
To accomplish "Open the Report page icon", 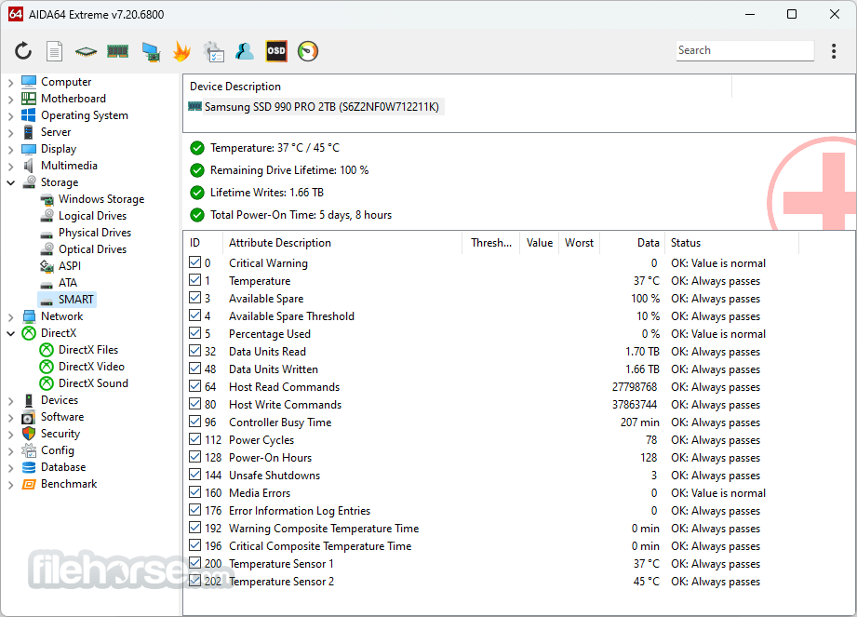I will [54, 51].
